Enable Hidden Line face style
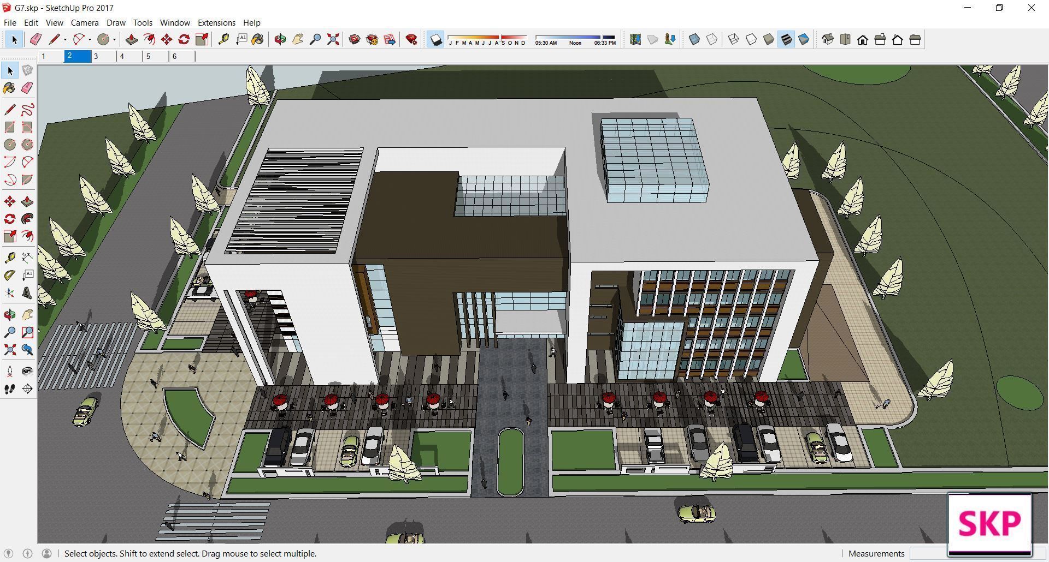 click(x=751, y=39)
